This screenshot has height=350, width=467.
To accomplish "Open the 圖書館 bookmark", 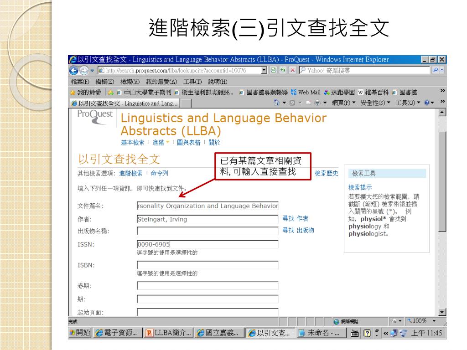I will click(x=405, y=93).
